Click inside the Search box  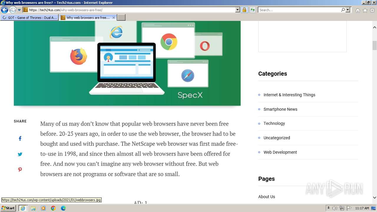coord(299,10)
